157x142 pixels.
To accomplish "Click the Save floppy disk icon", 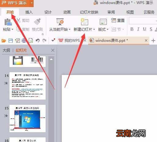I will [x=11, y=41].
